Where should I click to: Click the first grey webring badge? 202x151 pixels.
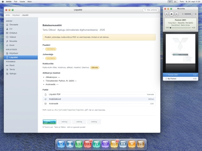point(64,122)
